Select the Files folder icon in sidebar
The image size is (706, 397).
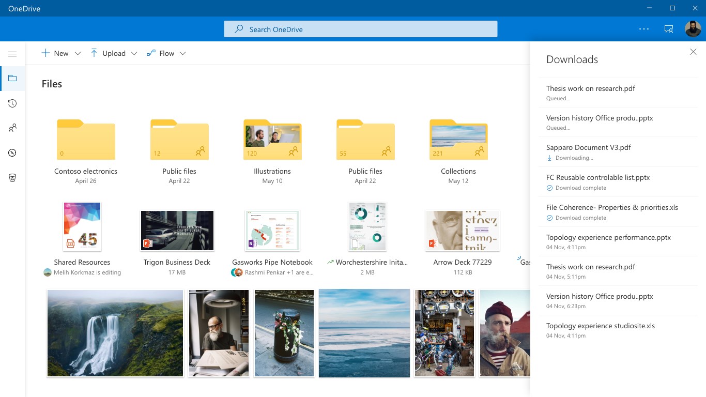click(12, 79)
